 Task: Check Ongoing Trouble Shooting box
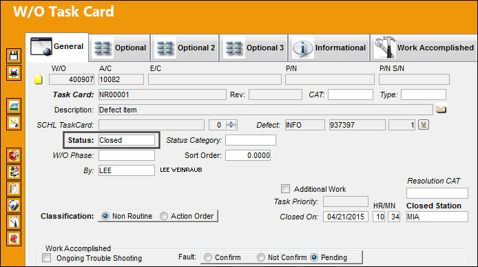(x=47, y=258)
